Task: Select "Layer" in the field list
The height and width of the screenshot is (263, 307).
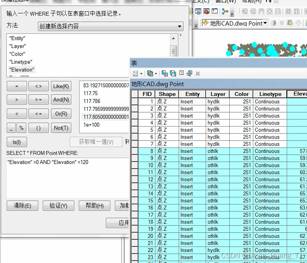Action: pos(18,46)
